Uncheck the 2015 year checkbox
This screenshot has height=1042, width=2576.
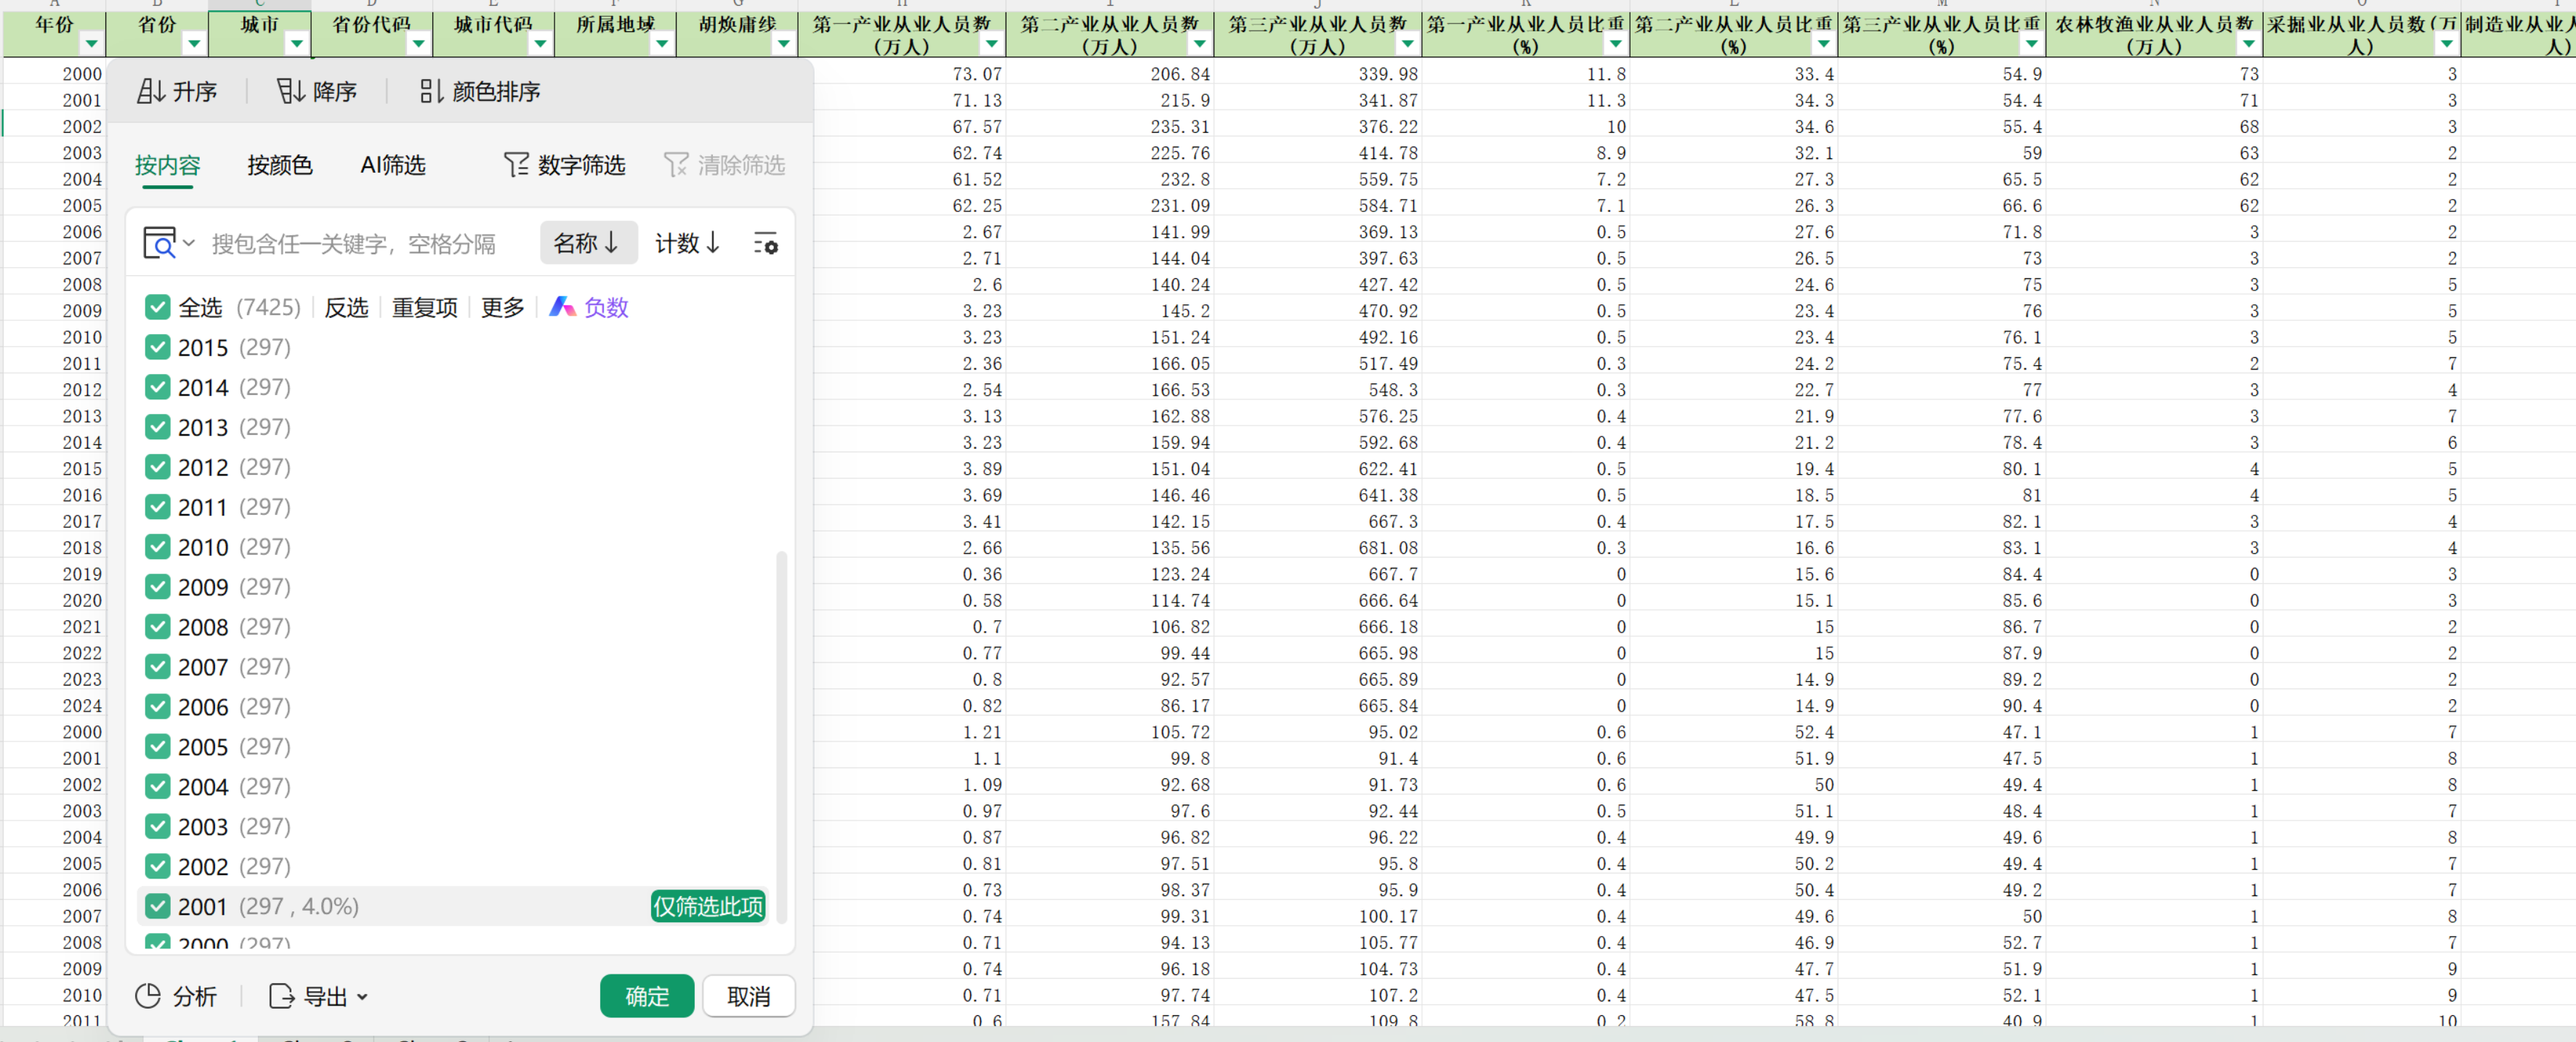pos(157,346)
